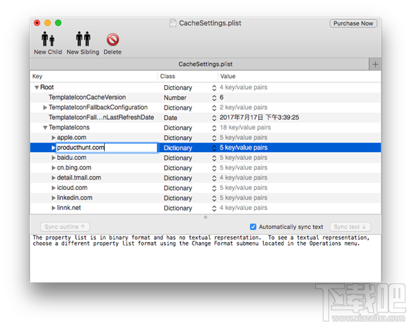Add a new tab with plus button
The height and width of the screenshot is (325, 411).
374,64
